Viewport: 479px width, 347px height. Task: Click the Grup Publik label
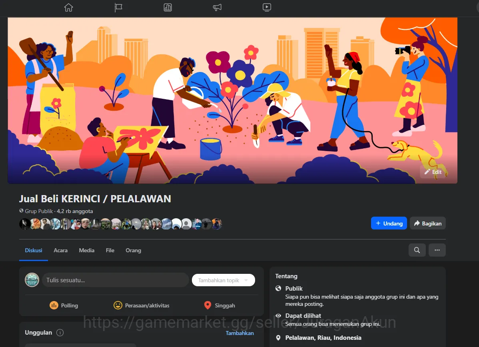(x=39, y=211)
